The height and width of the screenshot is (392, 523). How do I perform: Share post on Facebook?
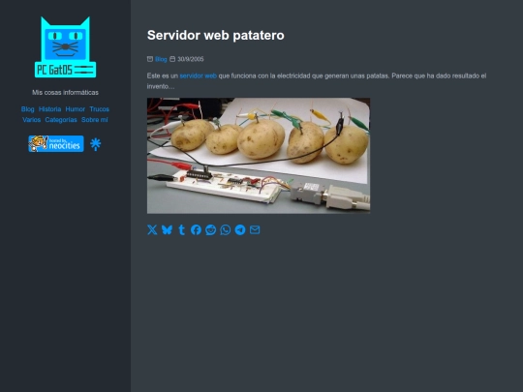pos(196,229)
